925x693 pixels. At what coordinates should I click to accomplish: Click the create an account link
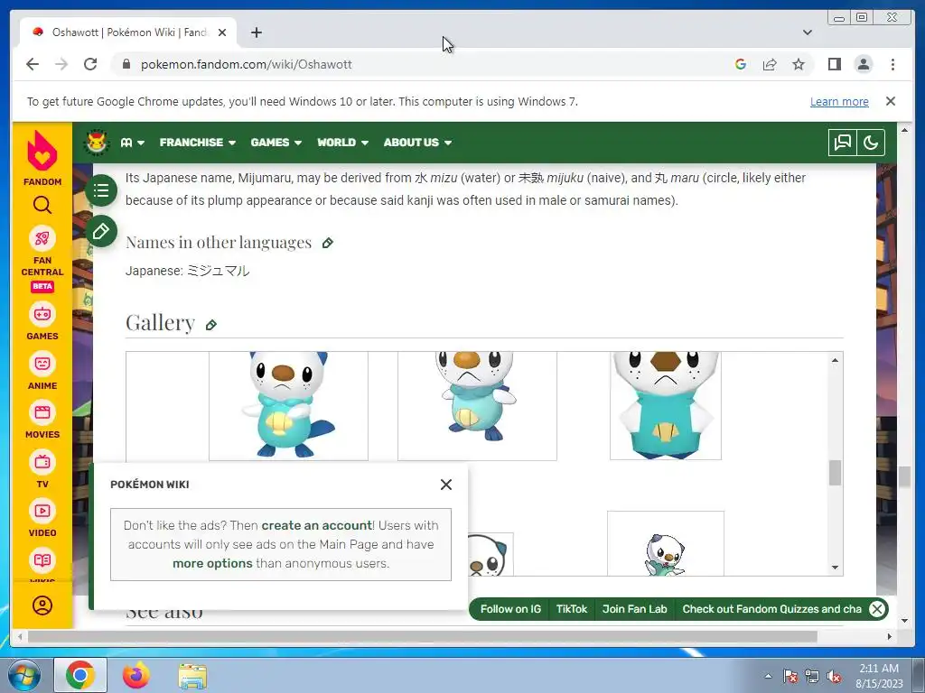(x=317, y=525)
